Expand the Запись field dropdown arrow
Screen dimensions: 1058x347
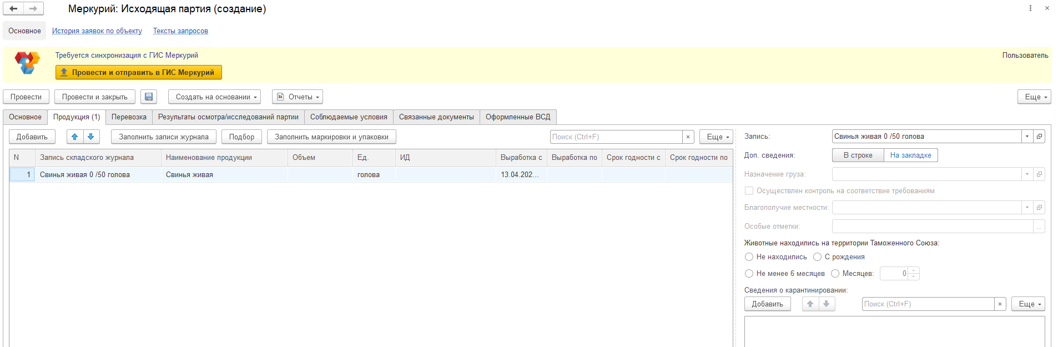click(1027, 137)
